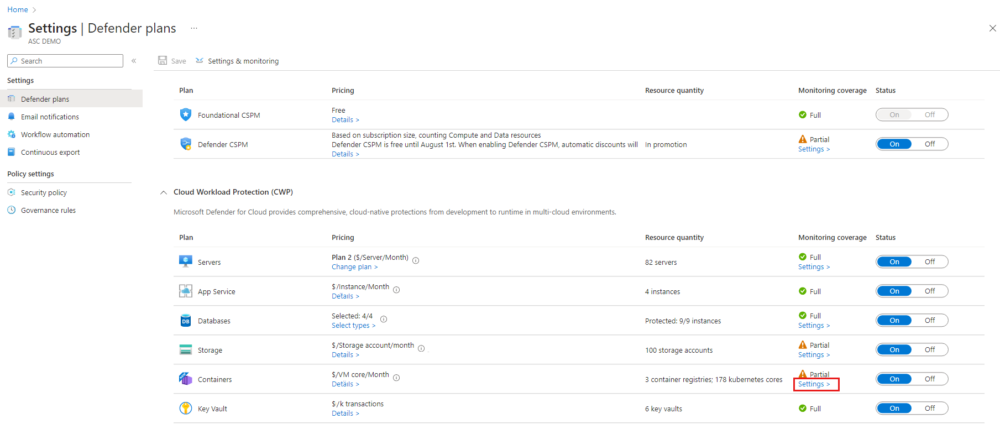This screenshot has width=1000, height=429.
Task: Open the Governance rules page
Action: click(48, 210)
